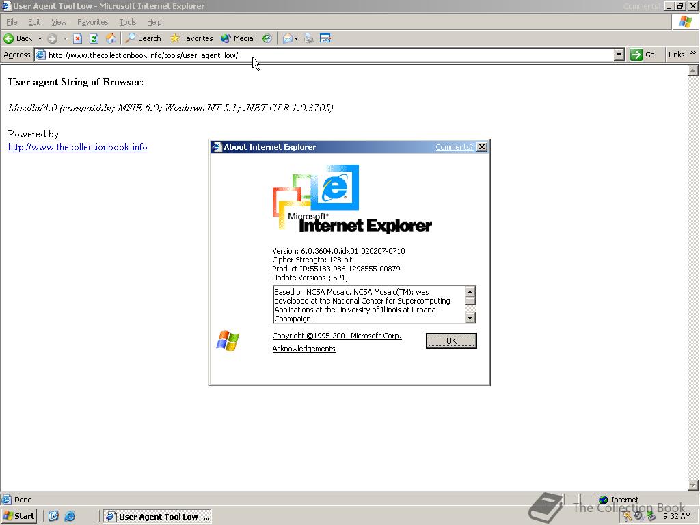The width and height of the screenshot is (700, 525).
Task: Click inside the Address URL field
Action: (x=330, y=55)
